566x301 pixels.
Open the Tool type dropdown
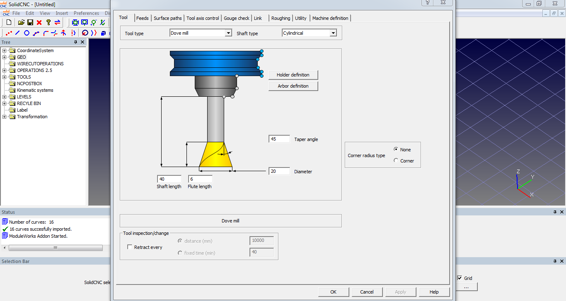tap(228, 33)
